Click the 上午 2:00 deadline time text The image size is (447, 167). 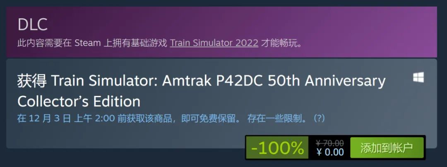[x=94, y=118]
